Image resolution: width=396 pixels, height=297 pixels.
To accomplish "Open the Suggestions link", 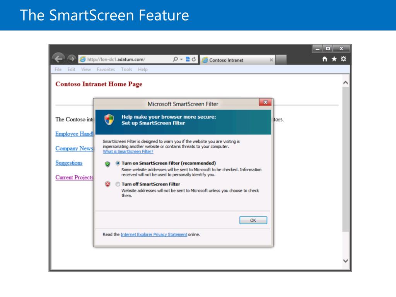I will pos(69,163).
